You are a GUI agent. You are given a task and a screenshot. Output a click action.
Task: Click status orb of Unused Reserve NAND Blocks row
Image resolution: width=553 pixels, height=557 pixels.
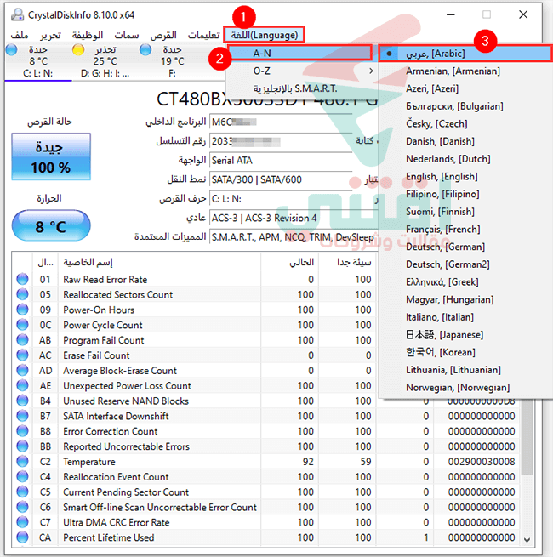point(22,401)
